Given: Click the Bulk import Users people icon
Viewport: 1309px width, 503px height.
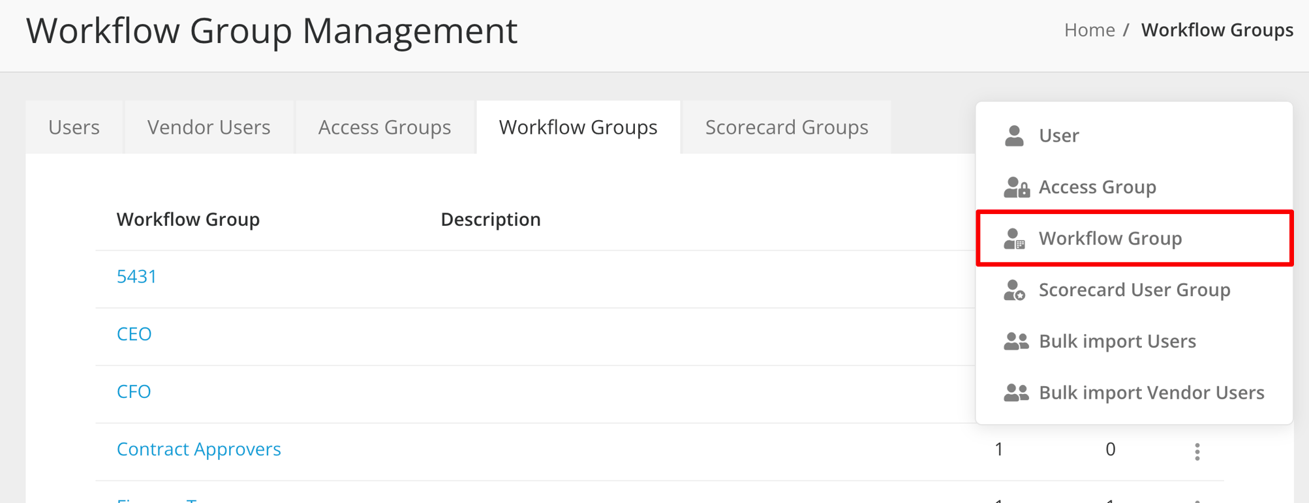Looking at the screenshot, I should (x=1015, y=341).
